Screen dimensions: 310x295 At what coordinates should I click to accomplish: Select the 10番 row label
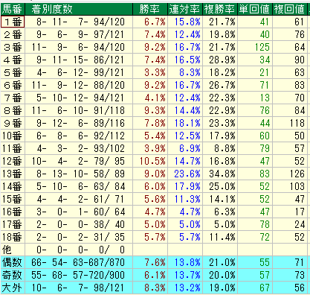(13, 136)
